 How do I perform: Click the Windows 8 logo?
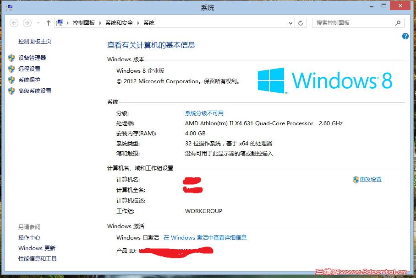point(325,80)
